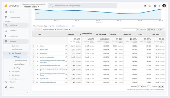
Task: Click the magnifier icon in top search bar
Action: point(52,6)
